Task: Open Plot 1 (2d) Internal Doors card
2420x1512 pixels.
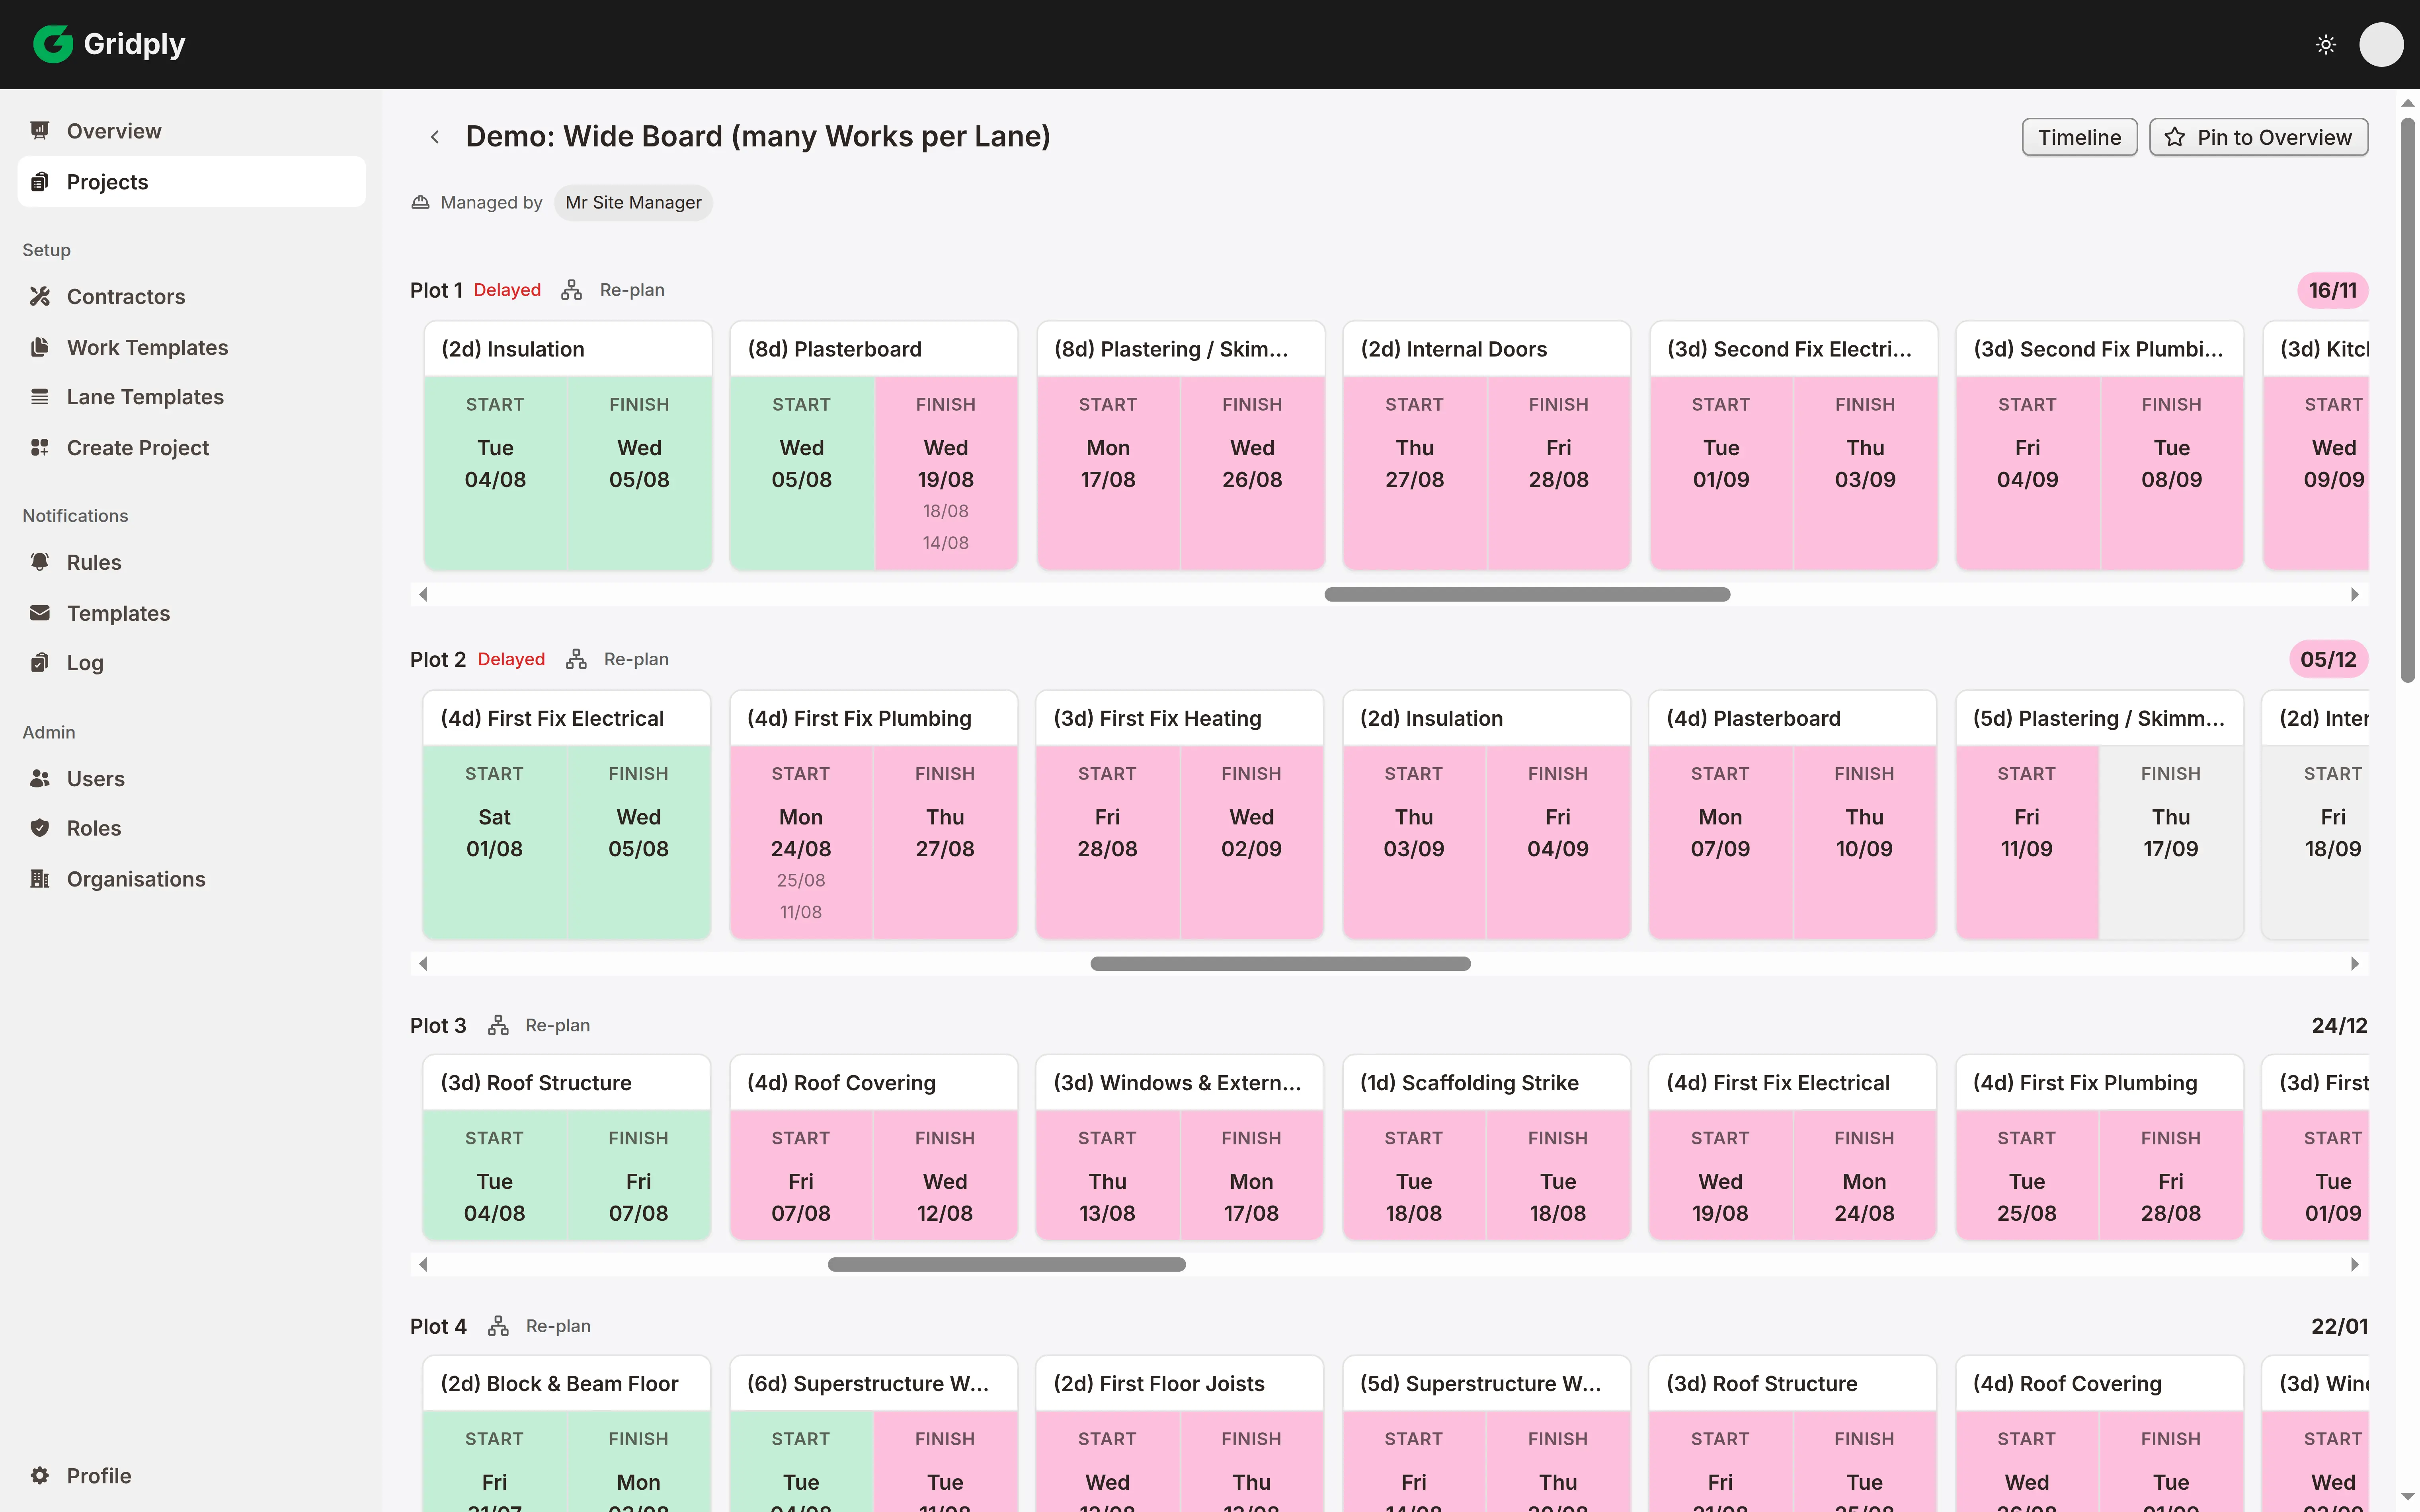Action: [1487, 446]
